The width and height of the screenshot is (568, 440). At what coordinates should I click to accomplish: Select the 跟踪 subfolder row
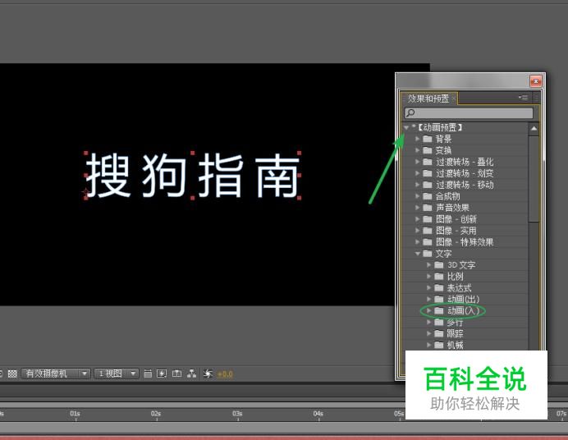coord(465,333)
